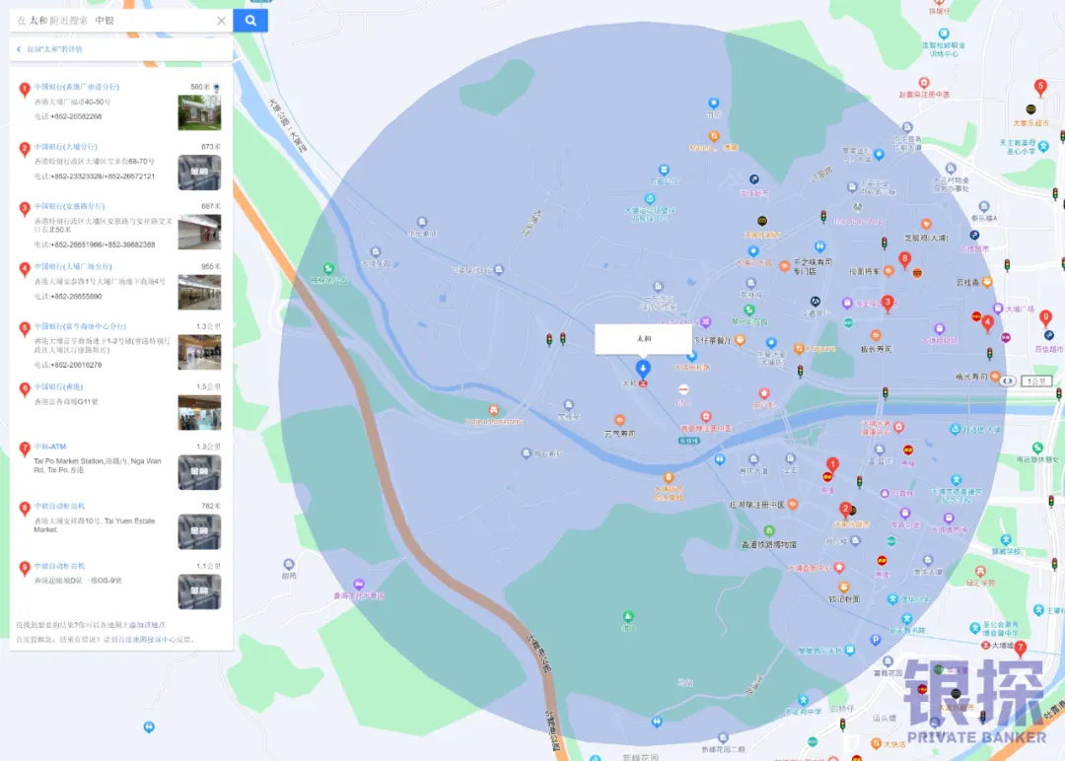Select the red marker numbered 4 on the map
This screenshot has width=1065, height=761.
[x=988, y=323]
